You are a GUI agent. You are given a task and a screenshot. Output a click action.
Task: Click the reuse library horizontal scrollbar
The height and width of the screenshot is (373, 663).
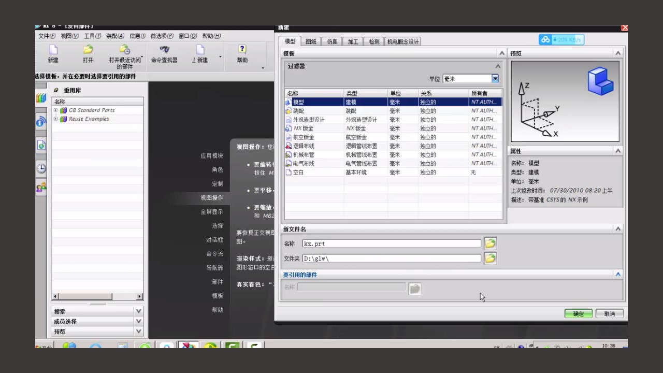tap(97, 296)
